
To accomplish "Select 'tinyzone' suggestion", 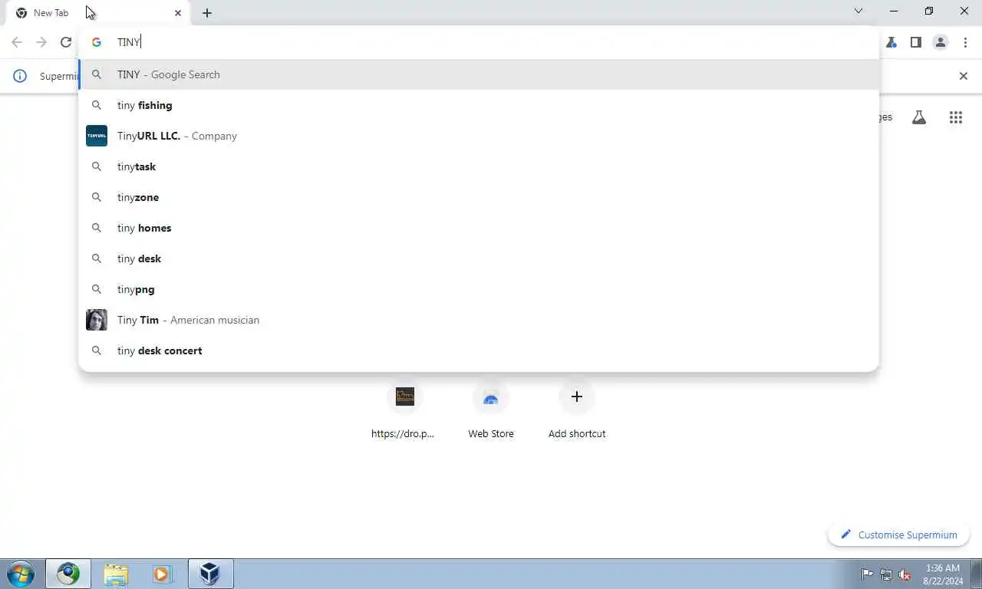I will point(479,197).
